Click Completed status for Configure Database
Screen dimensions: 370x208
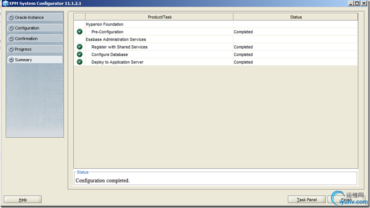pos(243,54)
